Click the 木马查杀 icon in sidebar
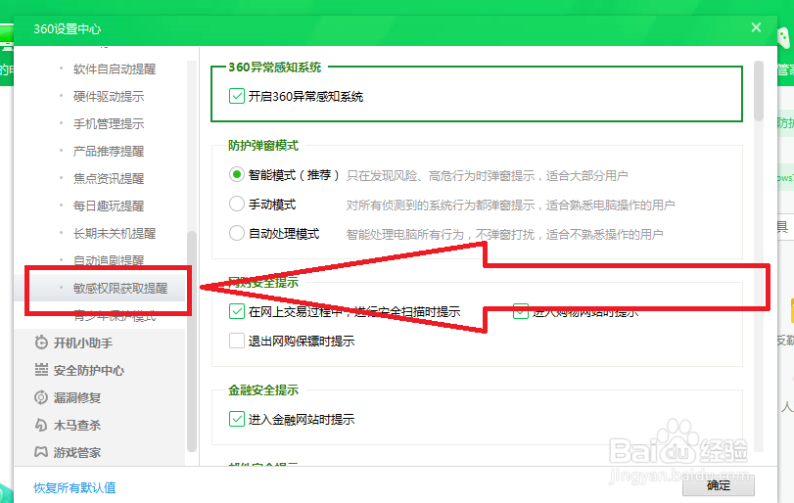The image size is (794, 503). [41, 425]
